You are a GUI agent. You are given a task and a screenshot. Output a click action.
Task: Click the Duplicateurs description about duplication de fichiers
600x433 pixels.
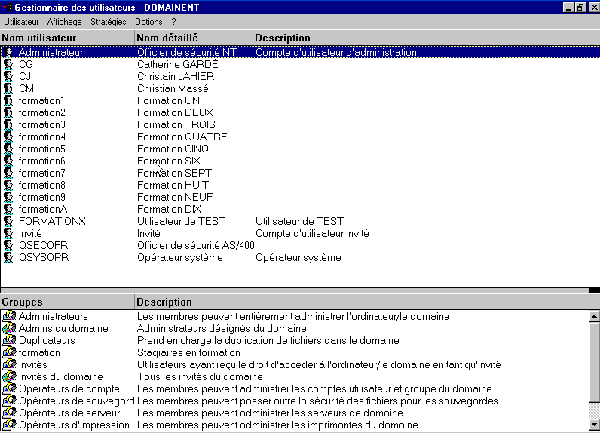[x=268, y=340]
